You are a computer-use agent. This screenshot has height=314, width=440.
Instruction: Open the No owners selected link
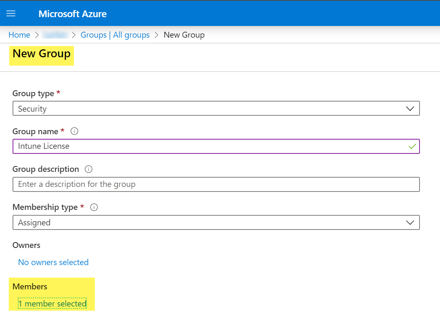point(53,262)
